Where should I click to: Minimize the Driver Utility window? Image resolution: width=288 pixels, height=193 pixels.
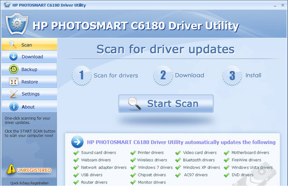click(275, 5)
